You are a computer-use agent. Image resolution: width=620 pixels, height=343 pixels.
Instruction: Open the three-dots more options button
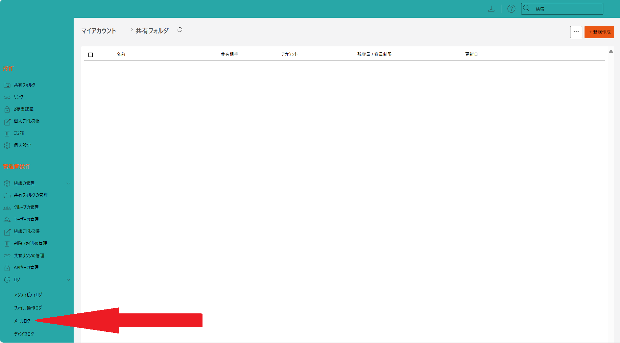click(x=576, y=32)
